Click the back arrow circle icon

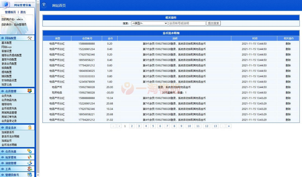coord(44,5)
